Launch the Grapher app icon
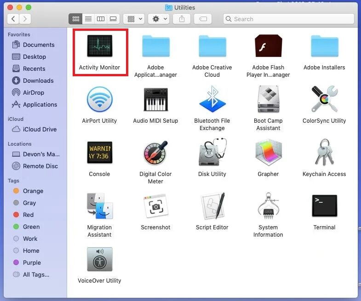 (x=268, y=152)
